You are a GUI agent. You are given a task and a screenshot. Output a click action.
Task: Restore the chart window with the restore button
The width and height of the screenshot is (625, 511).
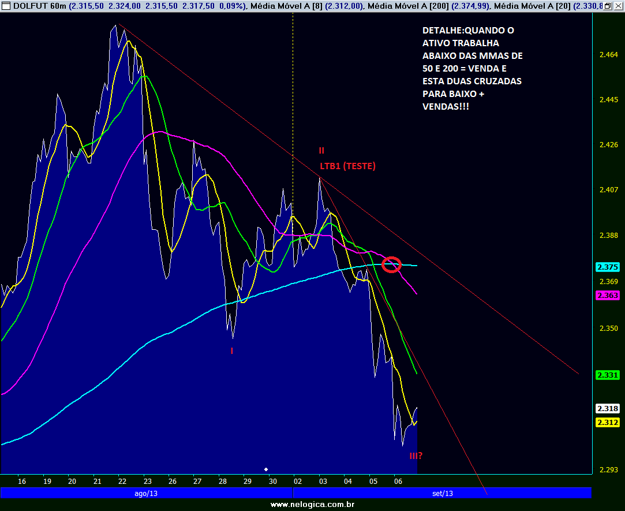click(x=608, y=6)
